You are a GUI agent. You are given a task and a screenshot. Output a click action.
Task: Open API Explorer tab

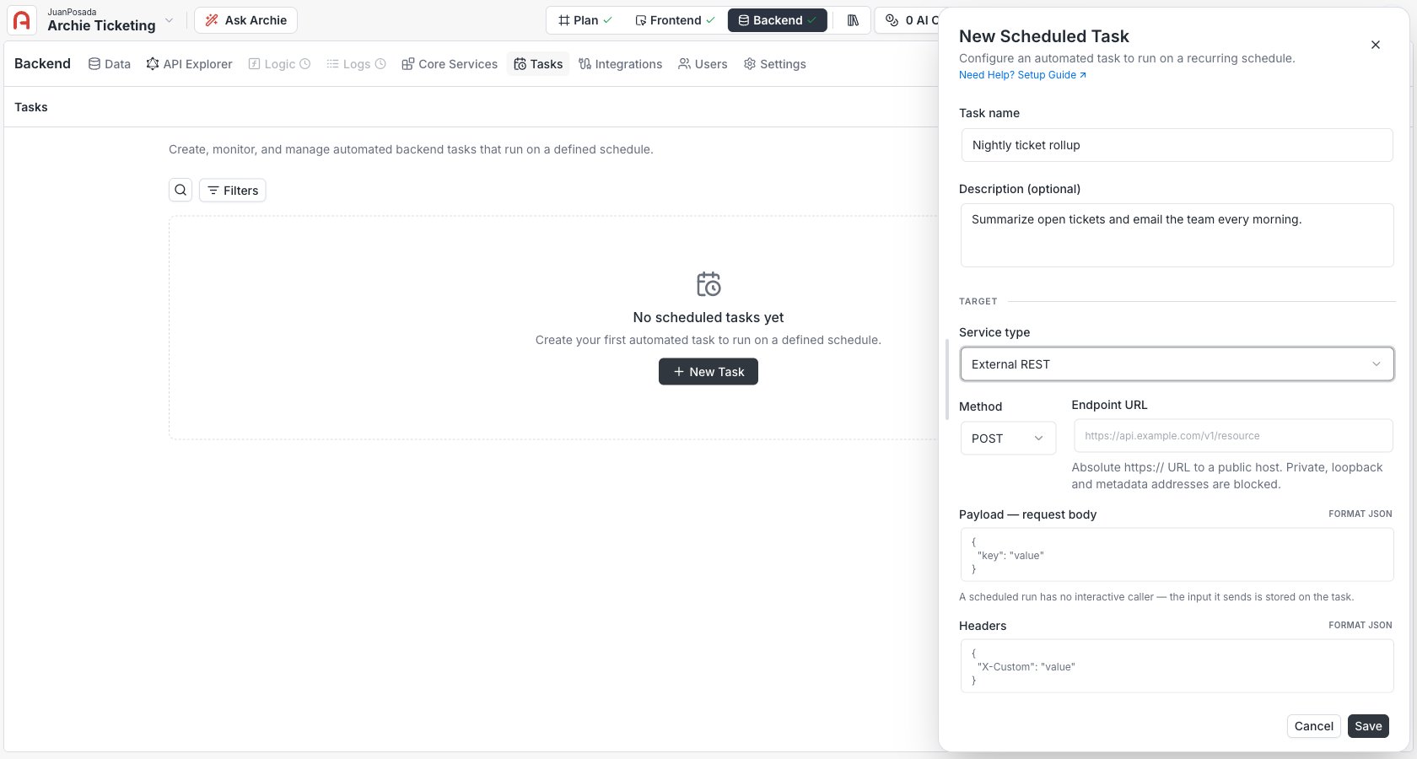189,64
